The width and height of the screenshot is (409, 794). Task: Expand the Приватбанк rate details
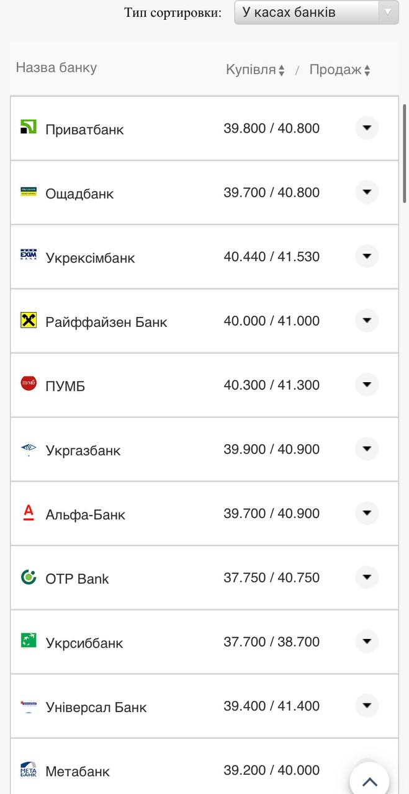pyautogui.click(x=367, y=128)
